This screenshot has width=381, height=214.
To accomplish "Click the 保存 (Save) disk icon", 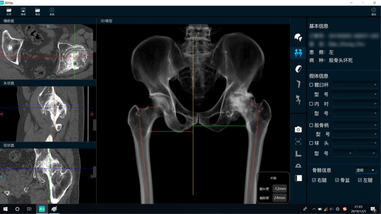I will [23, 10].
